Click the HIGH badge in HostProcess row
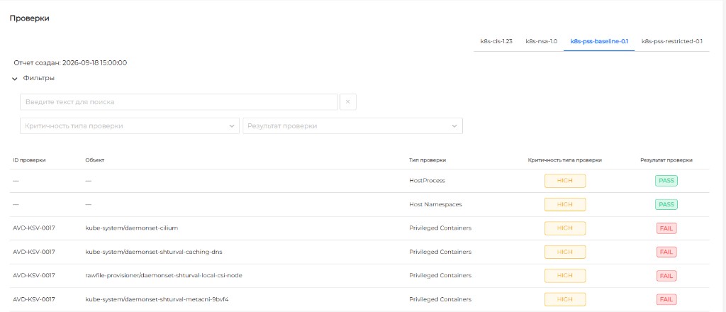Viewport: 726px width, 312px height. (x=565, y=181)
